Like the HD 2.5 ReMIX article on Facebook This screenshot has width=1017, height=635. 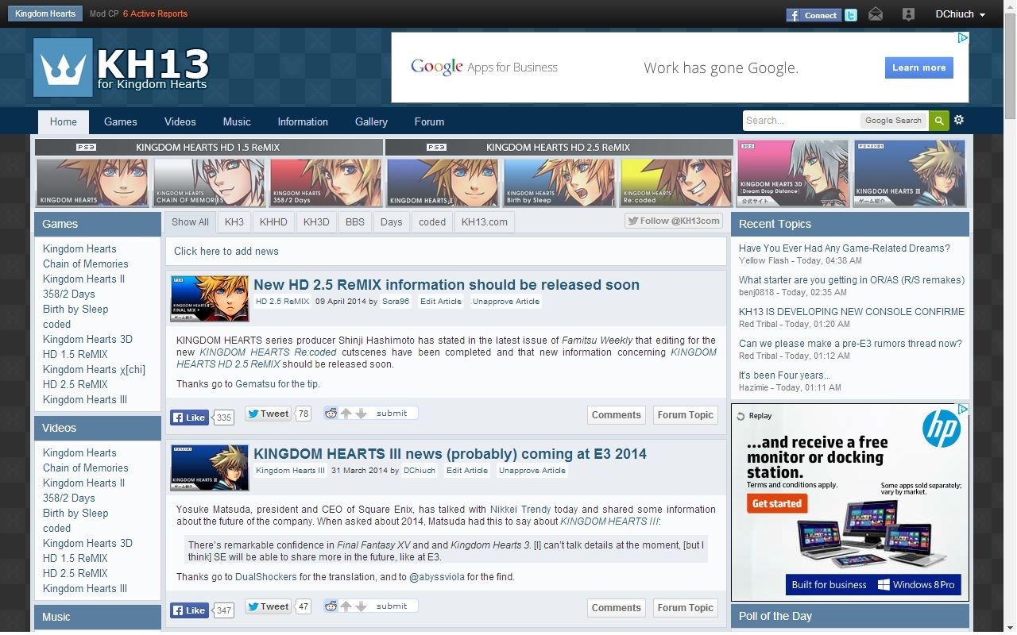[x=189, y=418]
